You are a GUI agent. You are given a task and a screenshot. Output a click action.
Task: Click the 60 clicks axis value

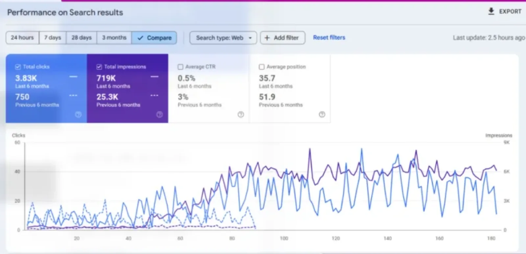(x=17, y=142)
